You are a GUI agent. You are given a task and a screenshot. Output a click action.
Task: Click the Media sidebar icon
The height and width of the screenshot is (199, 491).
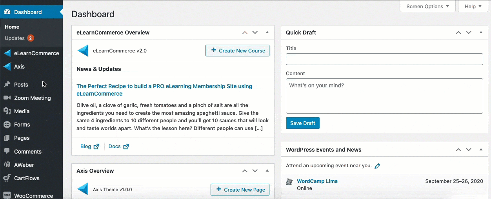pos(7,111)
